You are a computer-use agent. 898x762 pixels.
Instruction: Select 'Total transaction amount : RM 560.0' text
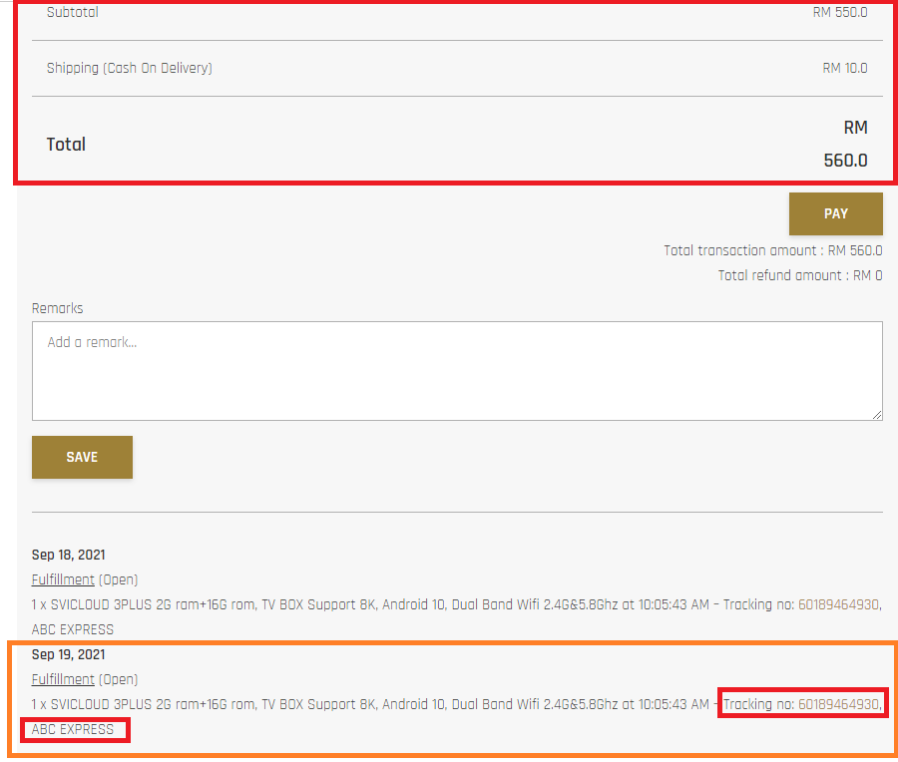click(x=773, y=250)
